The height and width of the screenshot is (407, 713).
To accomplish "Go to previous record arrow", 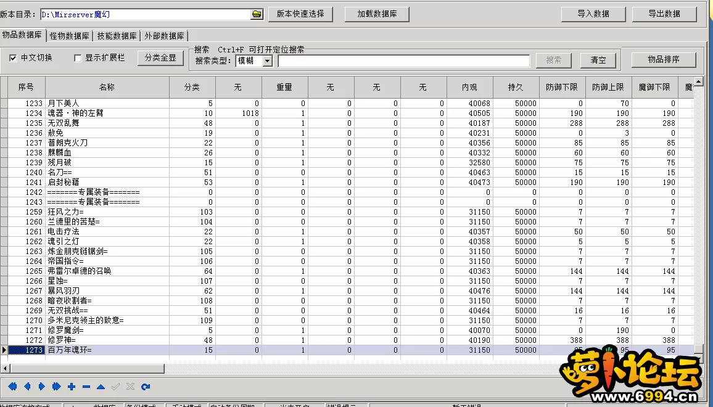I will pyautogui.click(x=27, y=387).
